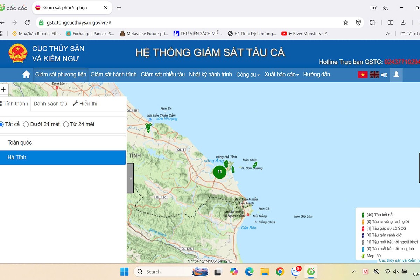Switch language with the UK flag icon

pyautogui.click(x=374, y=75)
